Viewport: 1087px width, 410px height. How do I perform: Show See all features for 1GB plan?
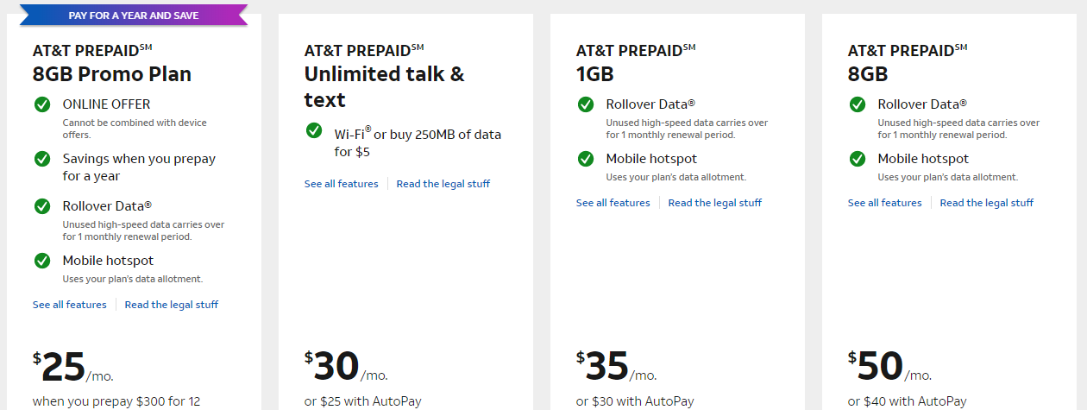pos(613,203)
